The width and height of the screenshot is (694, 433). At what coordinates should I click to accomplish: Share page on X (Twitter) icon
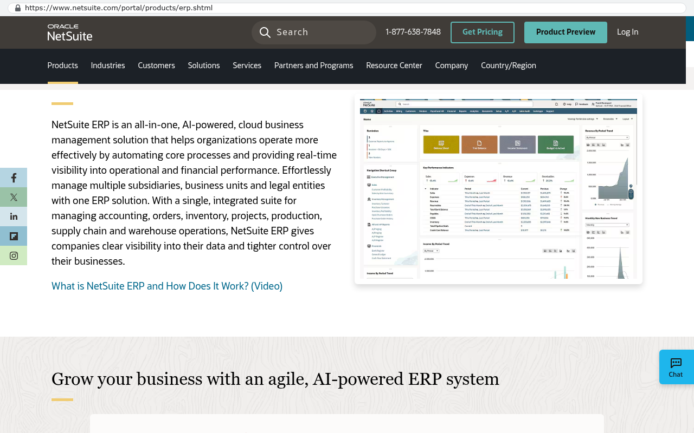tap(14, 197)
